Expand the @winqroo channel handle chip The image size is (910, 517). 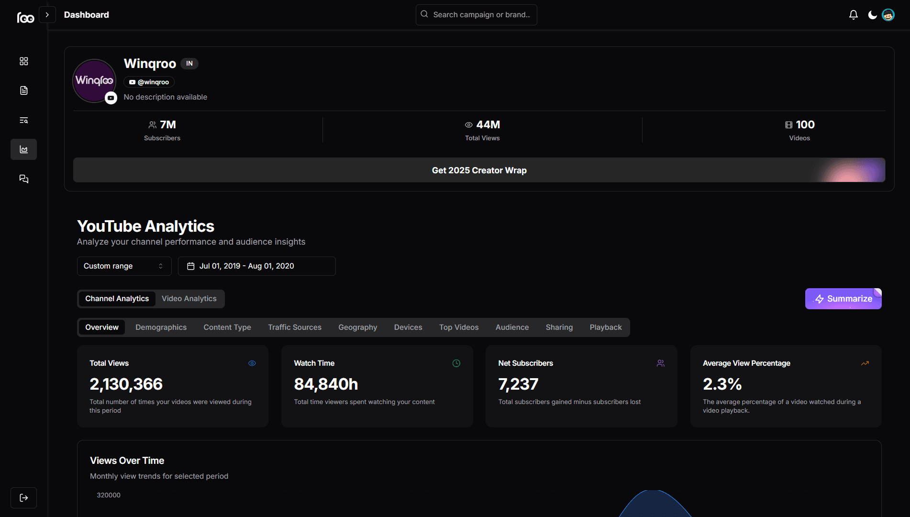pos(149,82)
